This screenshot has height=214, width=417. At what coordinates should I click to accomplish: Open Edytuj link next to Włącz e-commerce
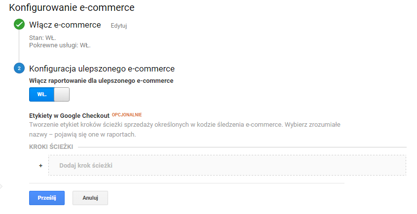[x=119, y=26]
